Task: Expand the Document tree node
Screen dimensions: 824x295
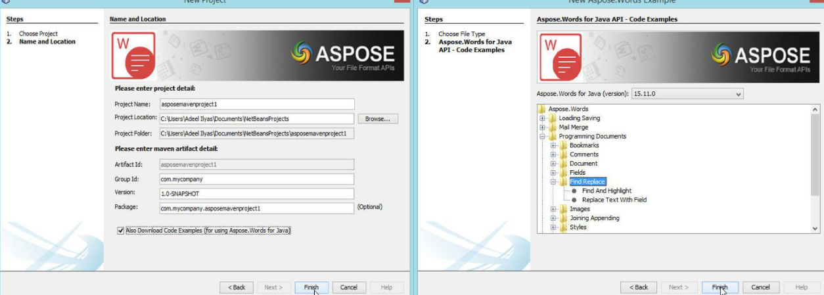Action: (553, 164)
